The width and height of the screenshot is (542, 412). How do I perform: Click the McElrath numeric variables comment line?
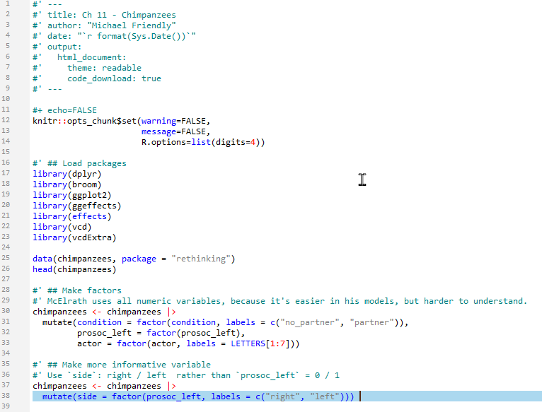point(280,301)
